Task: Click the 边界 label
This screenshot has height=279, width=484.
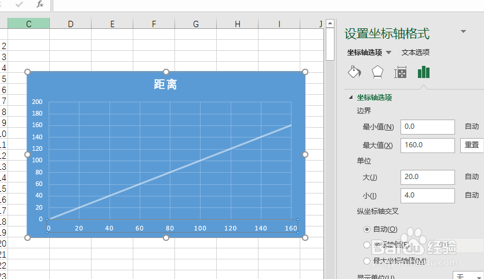Action: click(364, 111)
